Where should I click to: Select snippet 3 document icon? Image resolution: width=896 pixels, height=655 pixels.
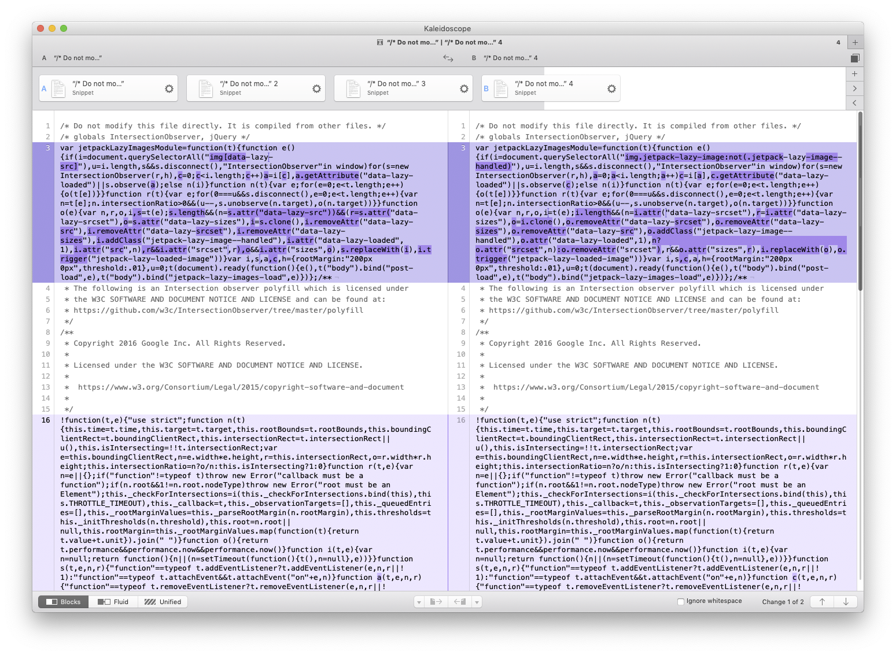(353, 88)
